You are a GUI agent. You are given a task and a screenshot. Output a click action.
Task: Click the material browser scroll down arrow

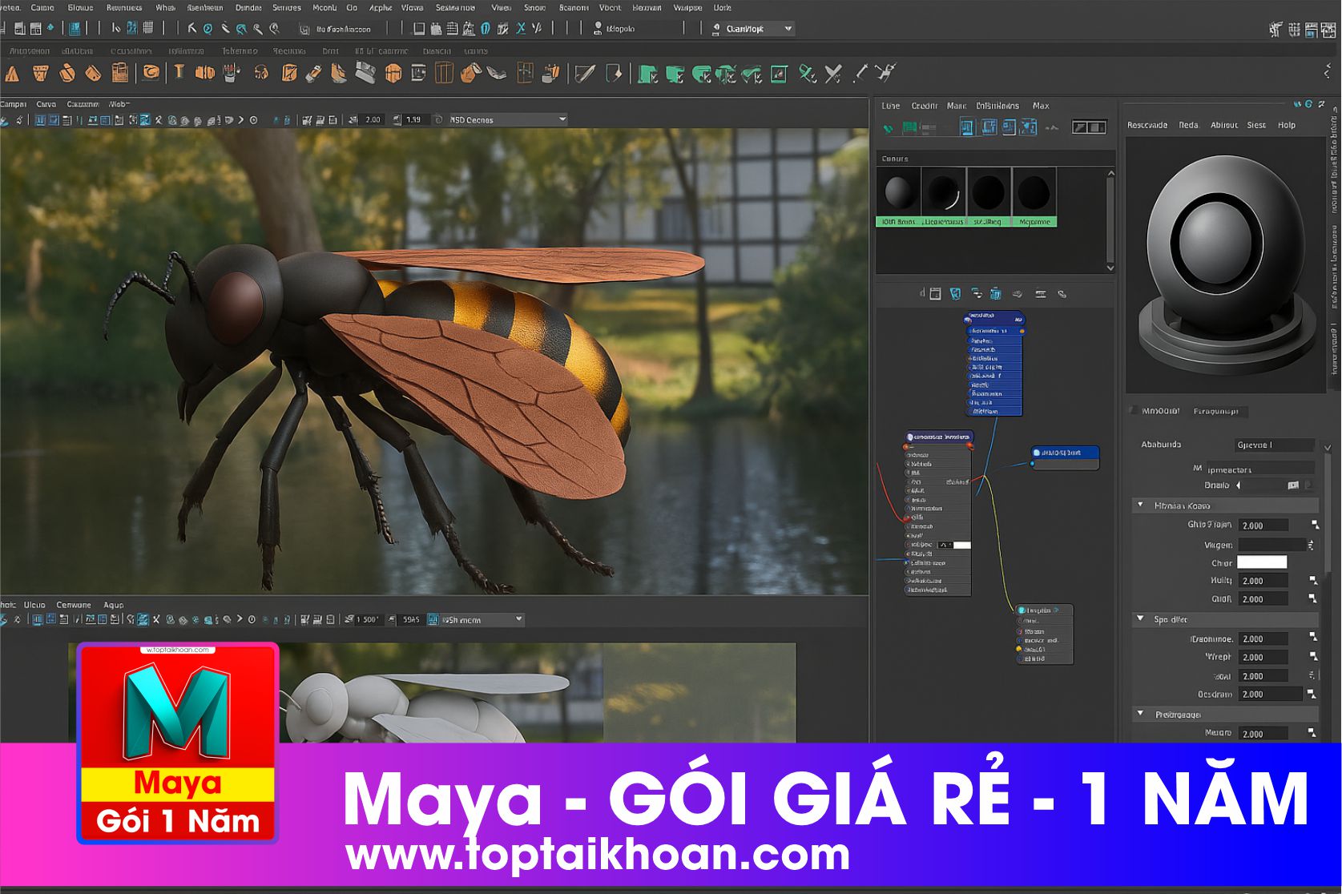click(x=1110, y=268)
